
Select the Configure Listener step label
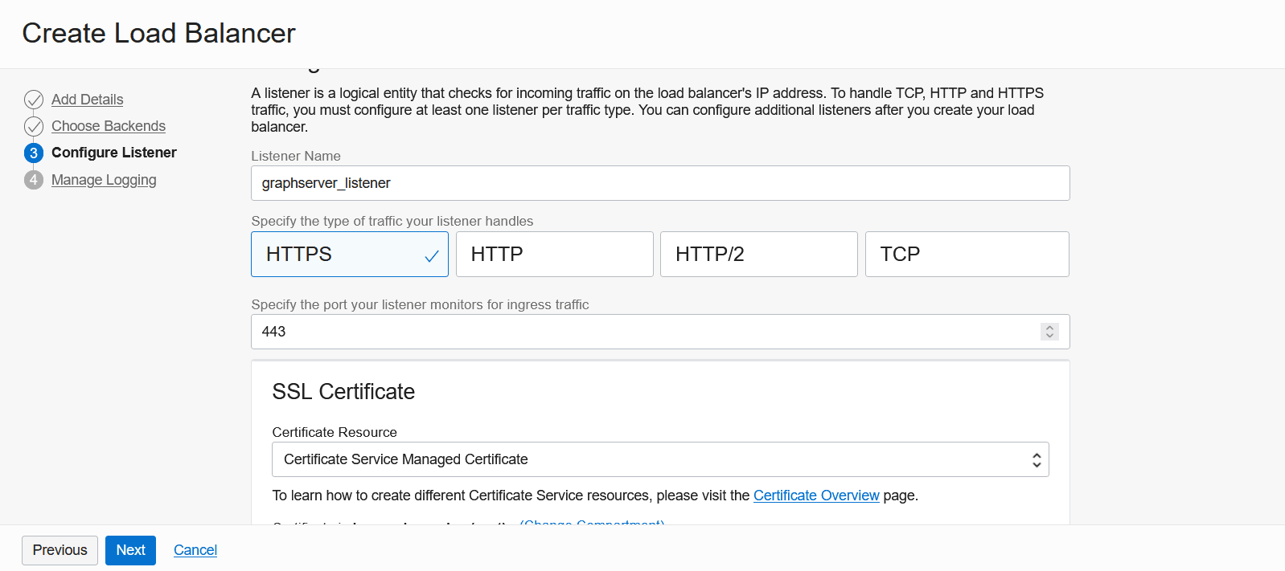[114, 153]
